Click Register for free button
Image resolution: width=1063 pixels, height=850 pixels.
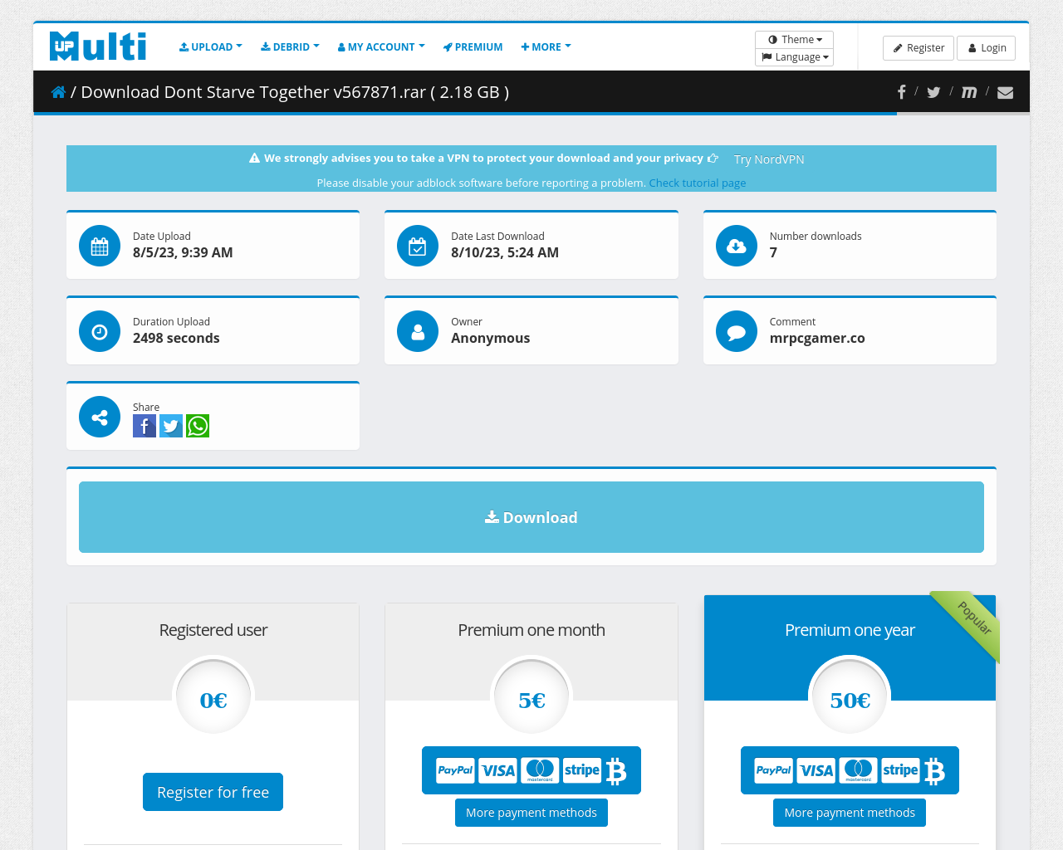tap(213, 792)
